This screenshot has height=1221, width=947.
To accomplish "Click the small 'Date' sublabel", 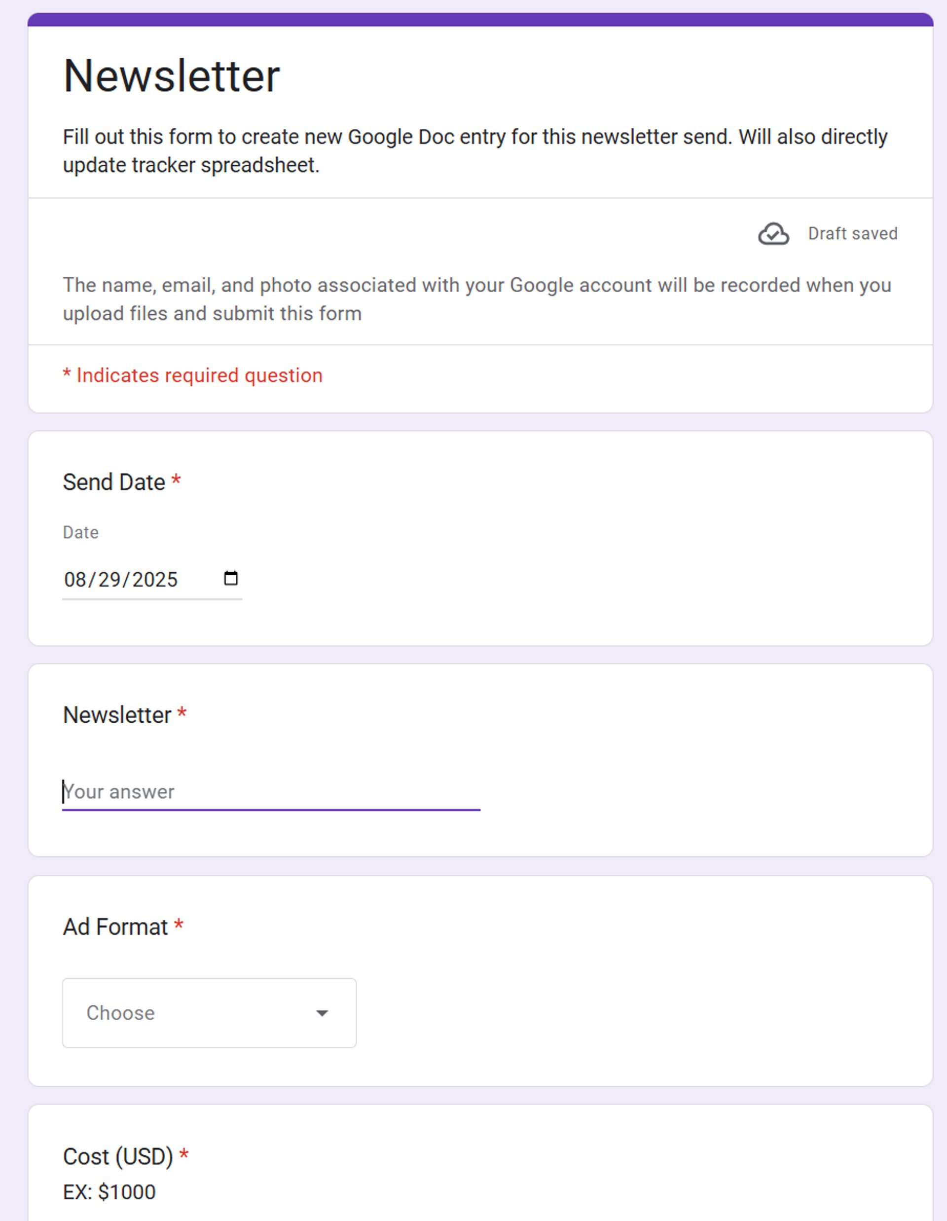I will tap(80, 532).
